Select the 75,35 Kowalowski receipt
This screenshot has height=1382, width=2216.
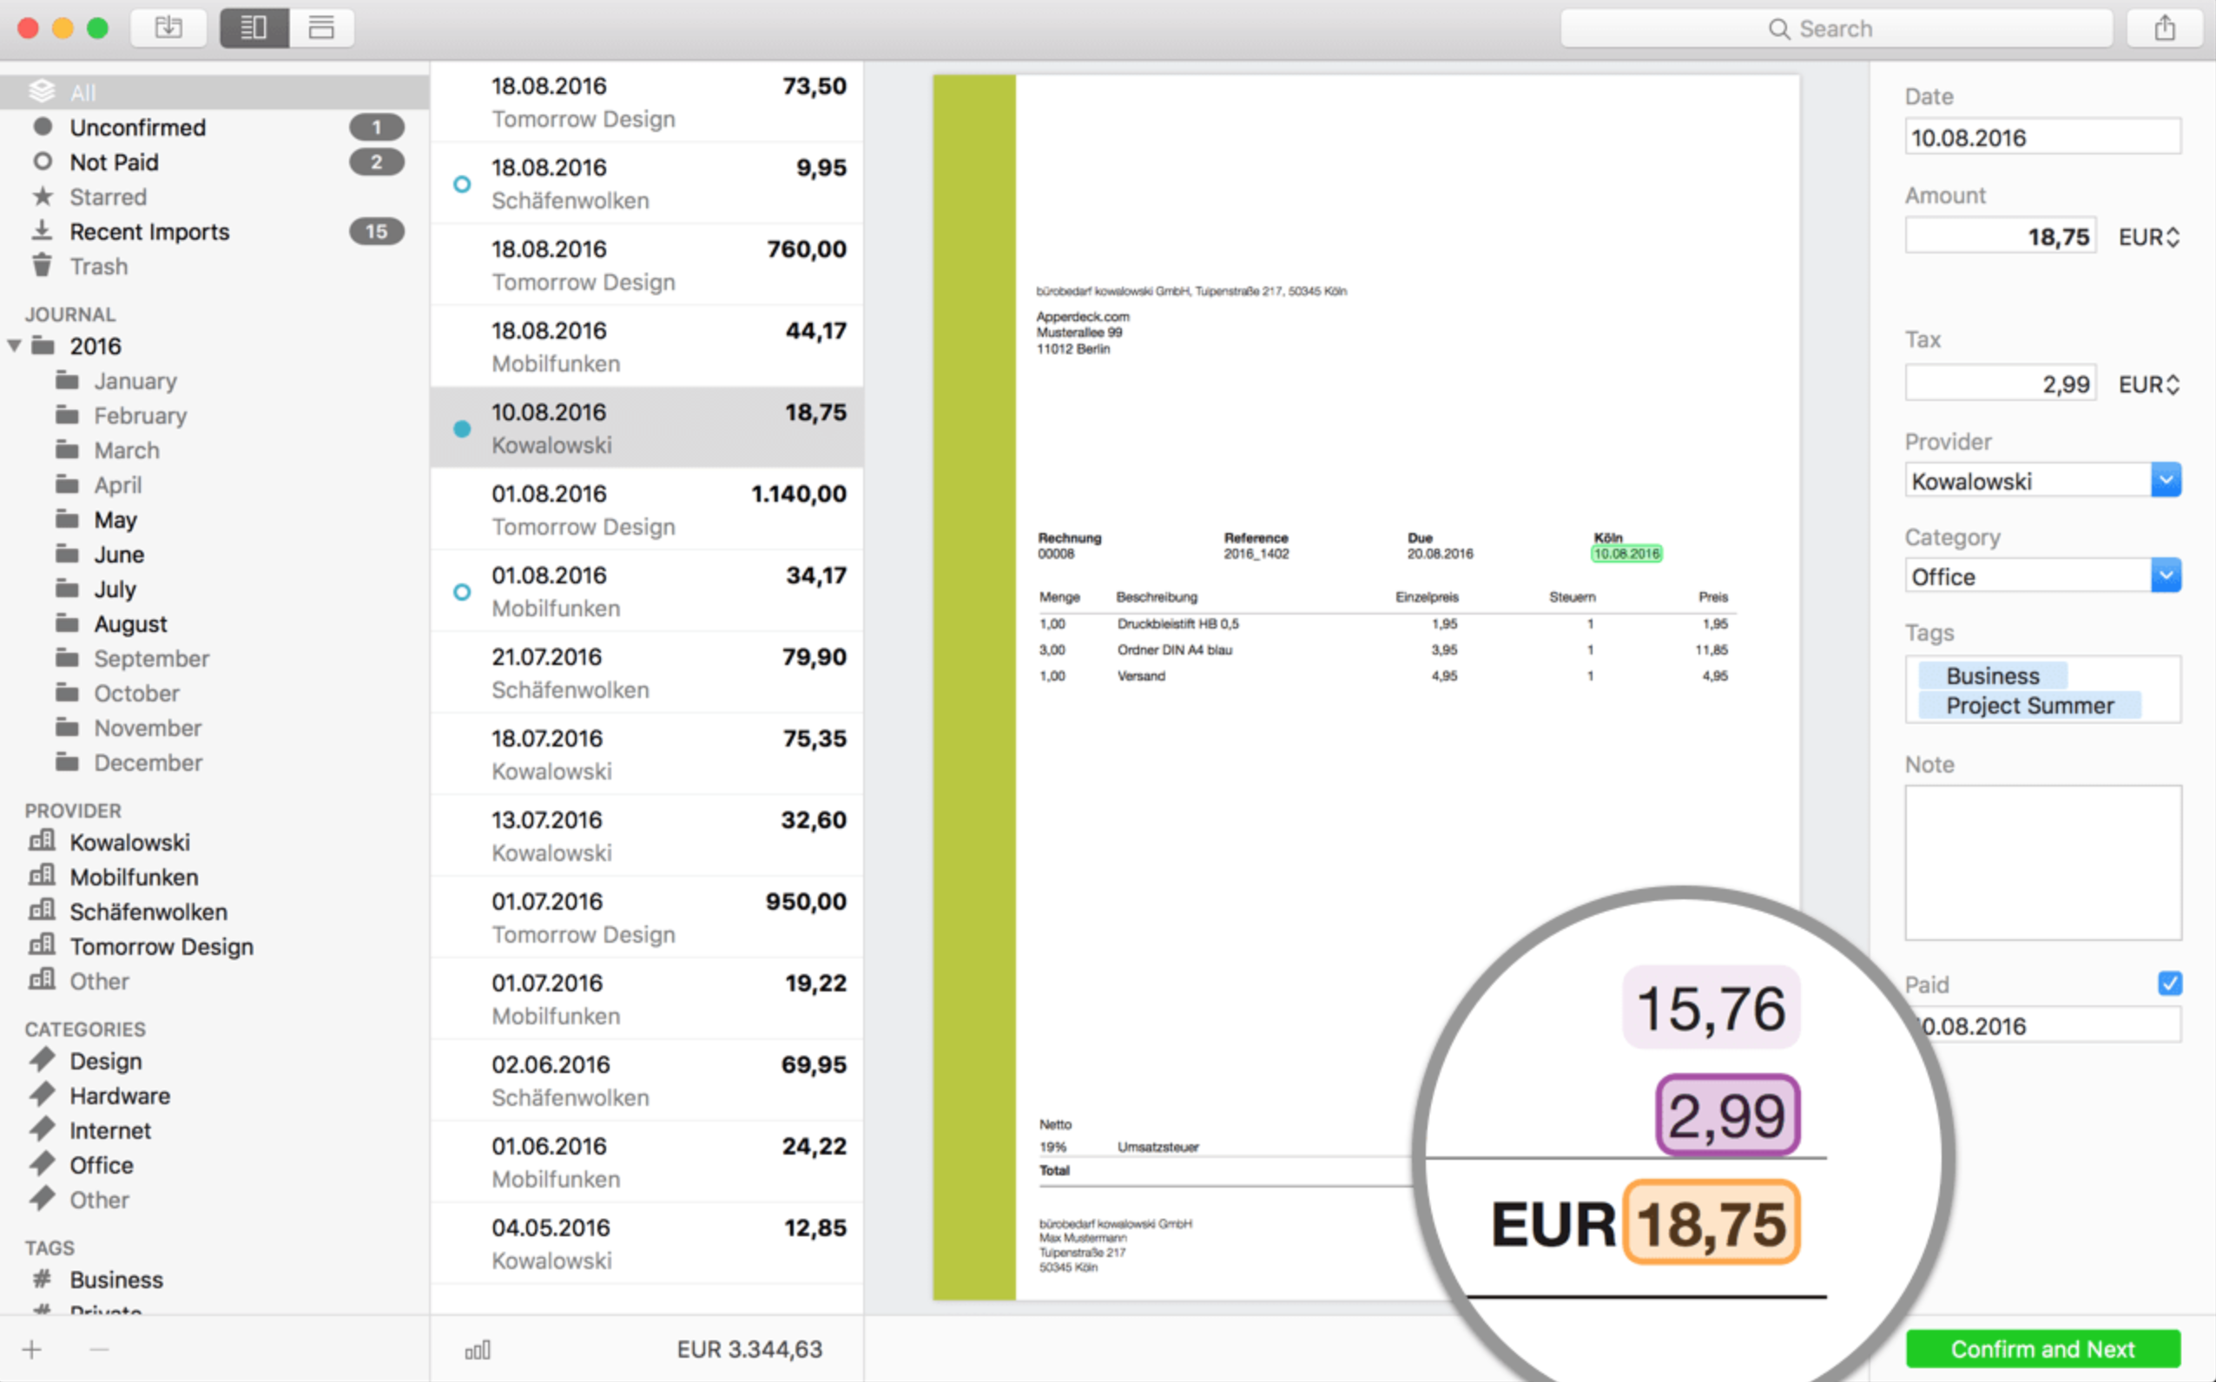coord(646,754)
